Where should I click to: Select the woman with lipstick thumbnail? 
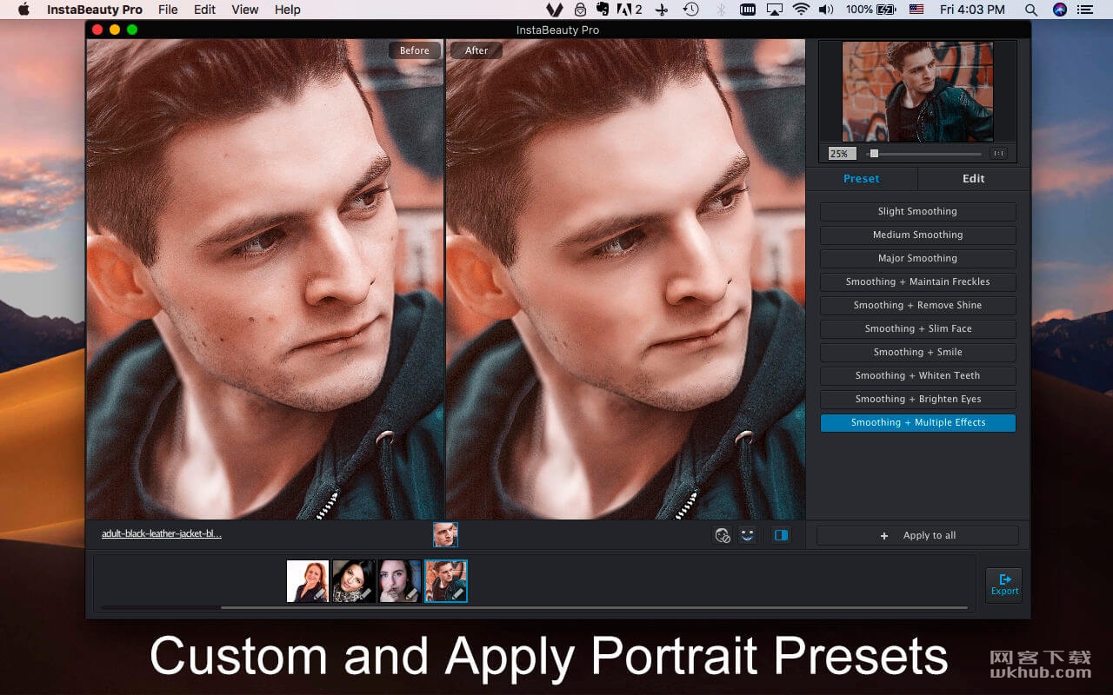(400, 581)
